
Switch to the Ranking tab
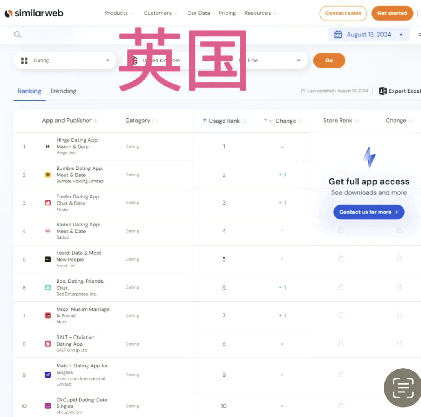(29, 91)
